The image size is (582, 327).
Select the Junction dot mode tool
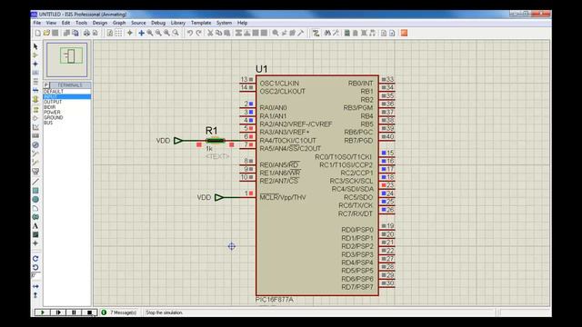pyautogui.click(x=35, y=64)
